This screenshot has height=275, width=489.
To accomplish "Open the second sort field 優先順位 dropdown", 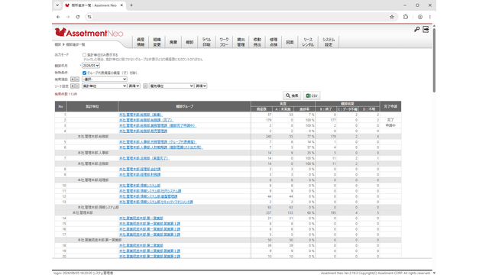I will pyautogui.click(x=171, y=86).
